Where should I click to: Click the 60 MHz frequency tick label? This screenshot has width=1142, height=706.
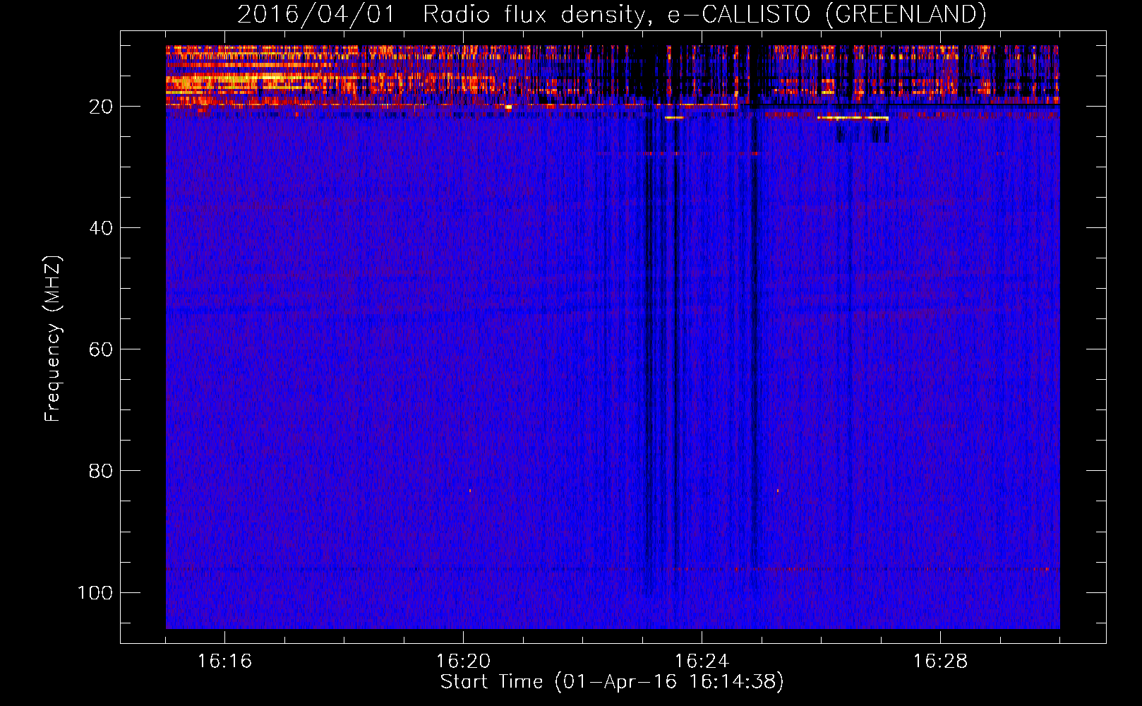101,349
